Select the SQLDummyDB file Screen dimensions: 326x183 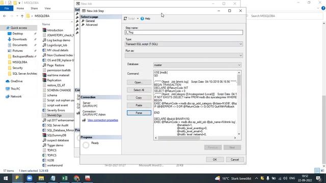(x=57, y=135)
